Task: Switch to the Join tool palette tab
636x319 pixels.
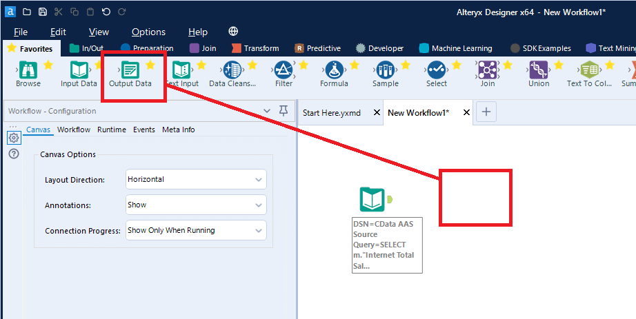Action: (203, 48)
